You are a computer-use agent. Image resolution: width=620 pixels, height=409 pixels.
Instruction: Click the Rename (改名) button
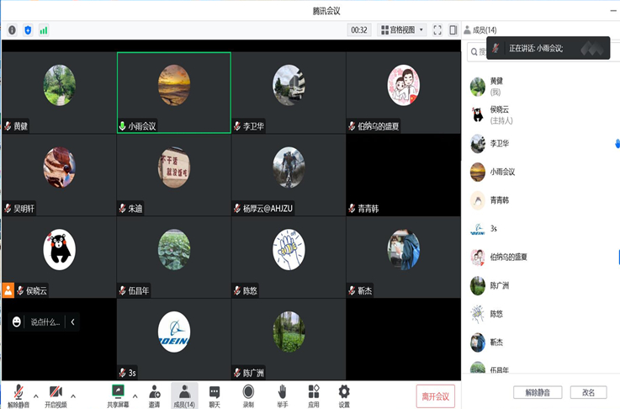click(x=588, y=393)
